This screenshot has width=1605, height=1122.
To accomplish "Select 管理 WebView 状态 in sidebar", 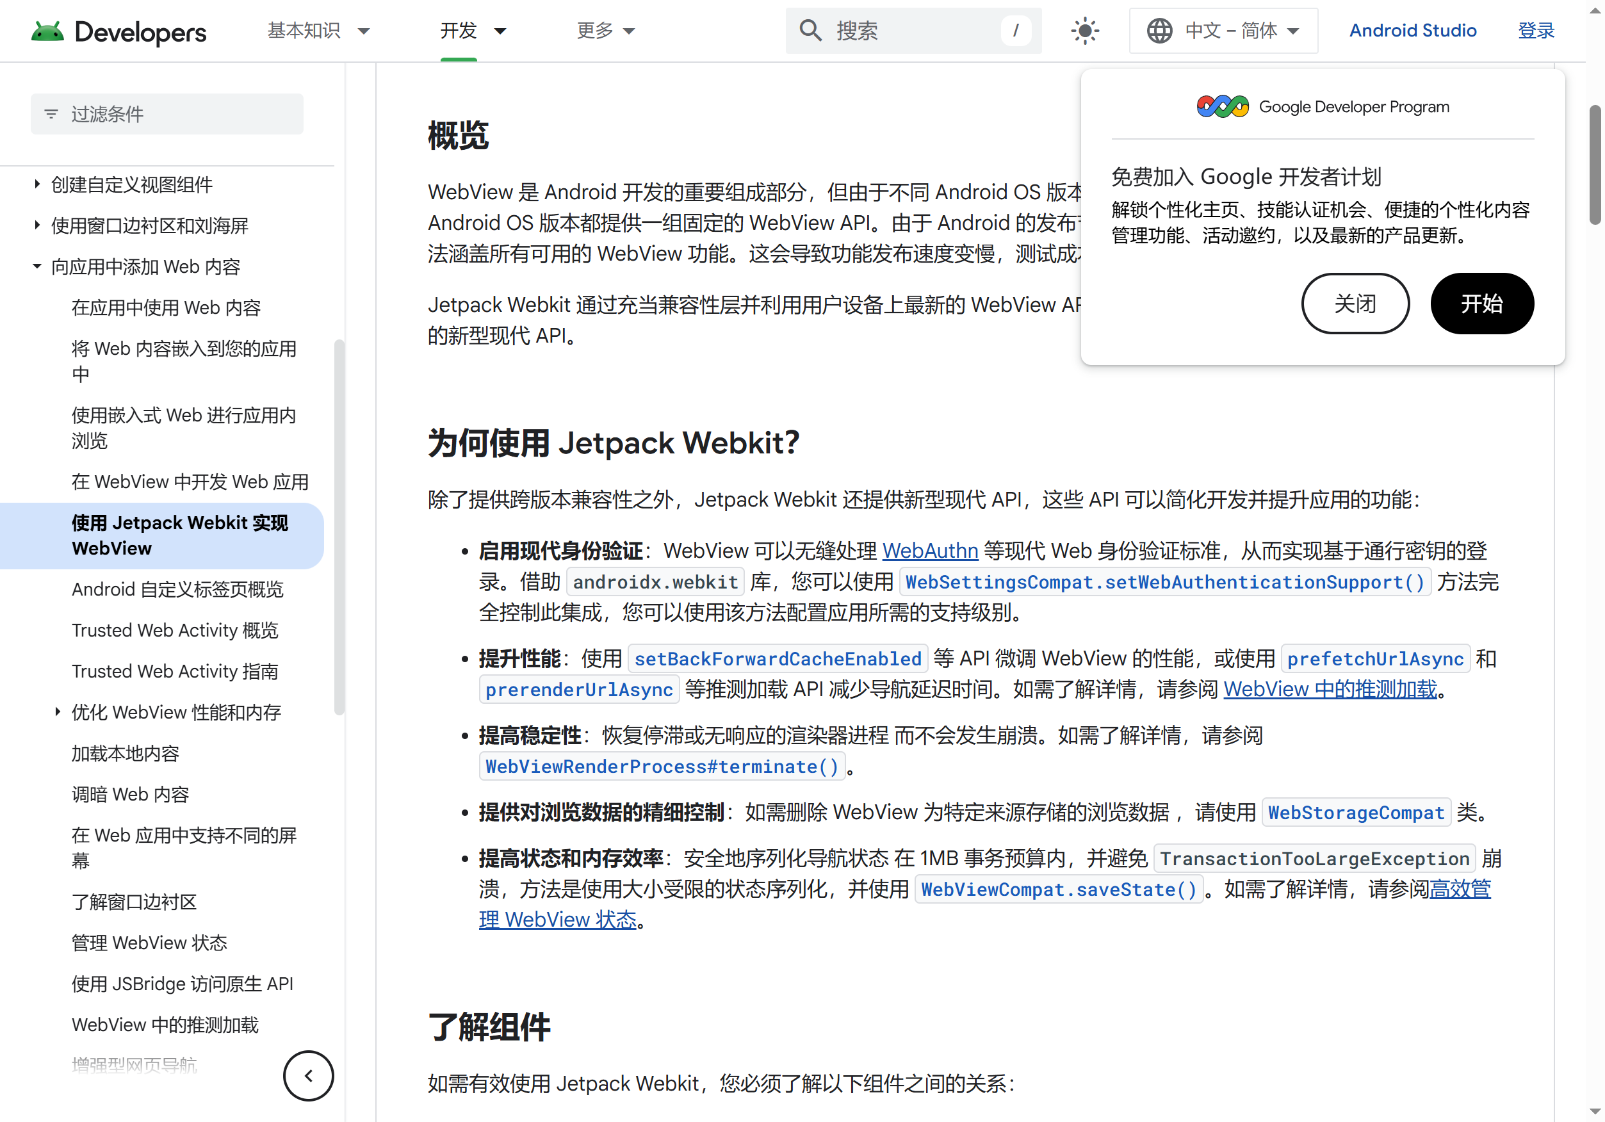I will click(150, 942).
